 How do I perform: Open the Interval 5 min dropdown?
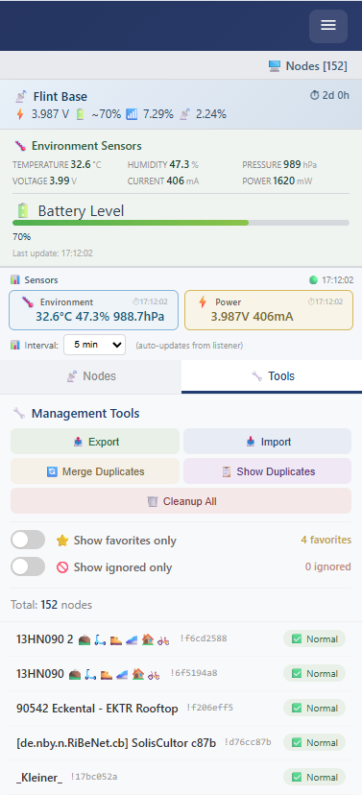[x=94, y=345]
